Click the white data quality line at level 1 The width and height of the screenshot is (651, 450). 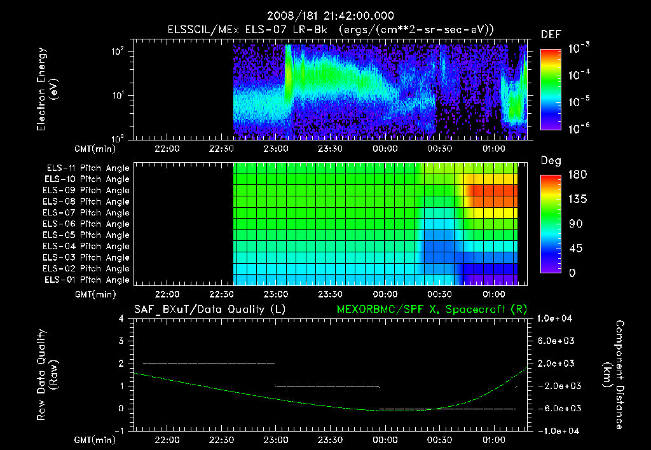tap(327, 386)
